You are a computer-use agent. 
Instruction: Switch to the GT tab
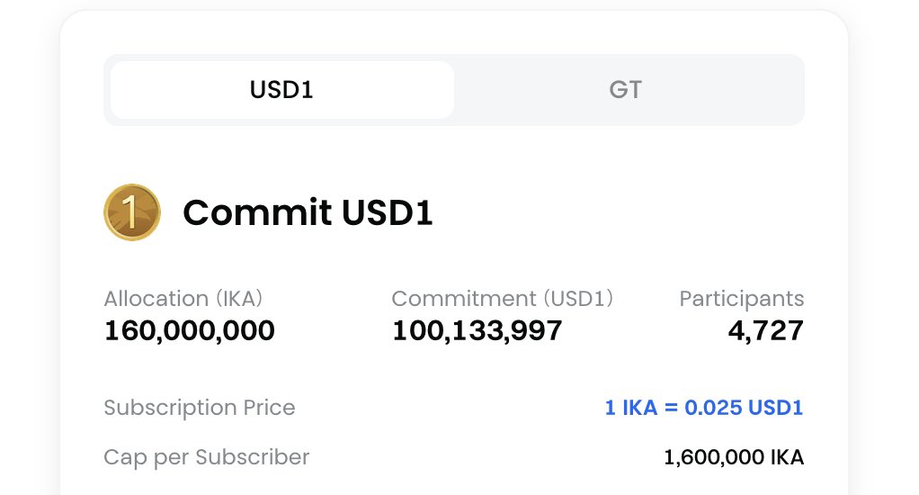[625, 90]
